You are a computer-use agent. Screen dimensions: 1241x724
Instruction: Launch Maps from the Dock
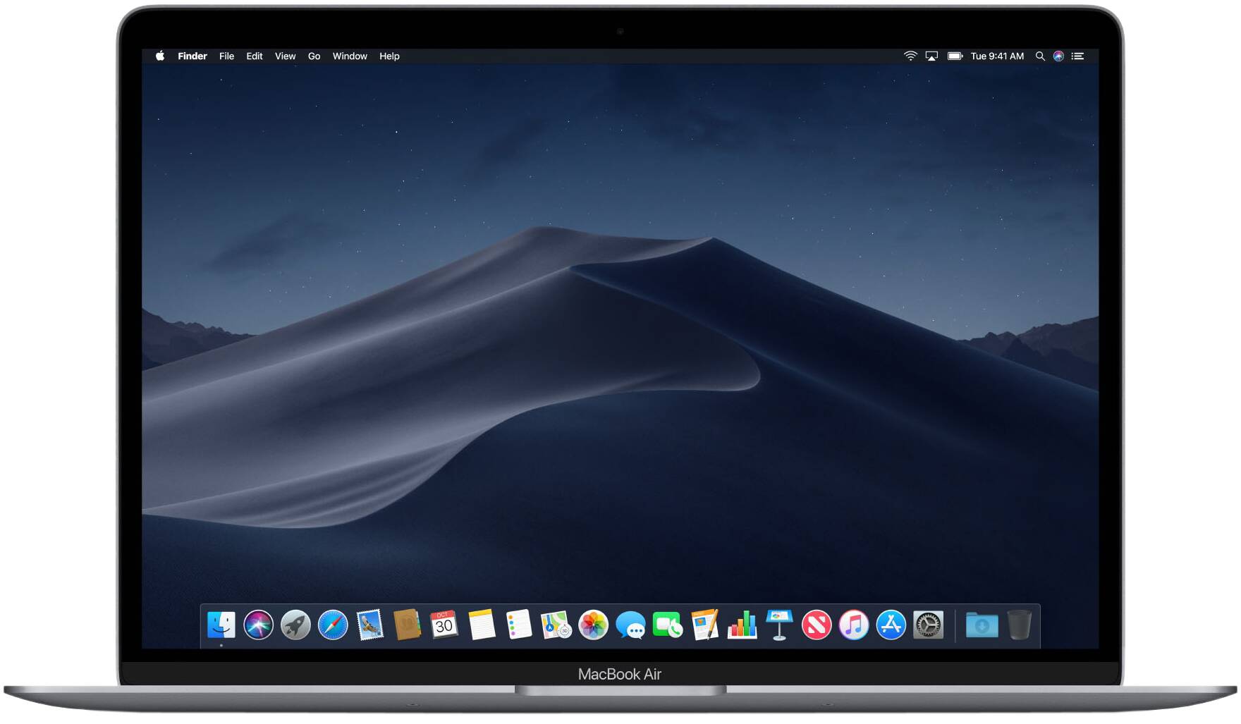(556, 625)
